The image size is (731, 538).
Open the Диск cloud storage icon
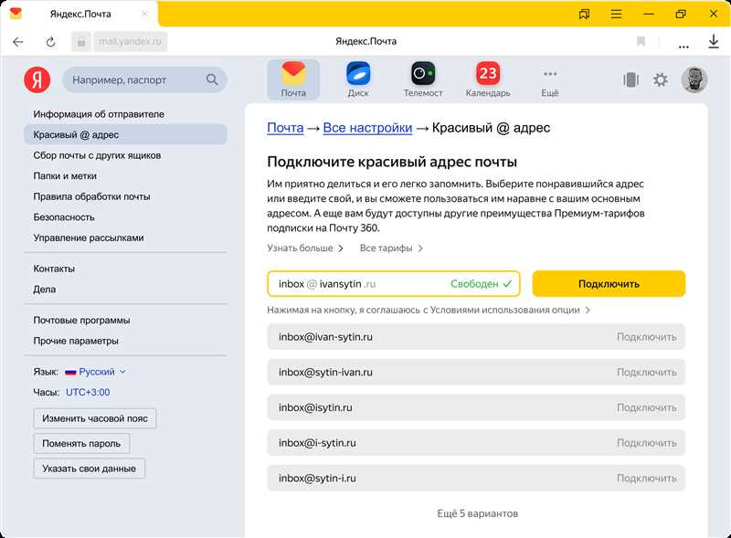358,79
